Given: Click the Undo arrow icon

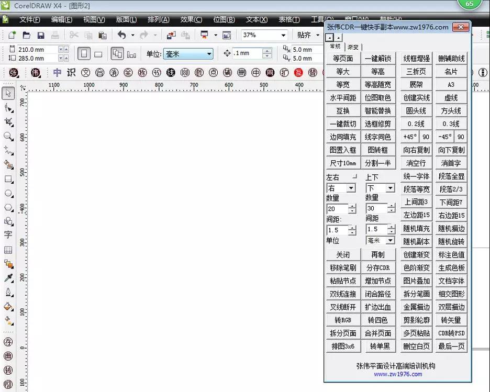Looking at the screenshot, I should click(122, 35).
